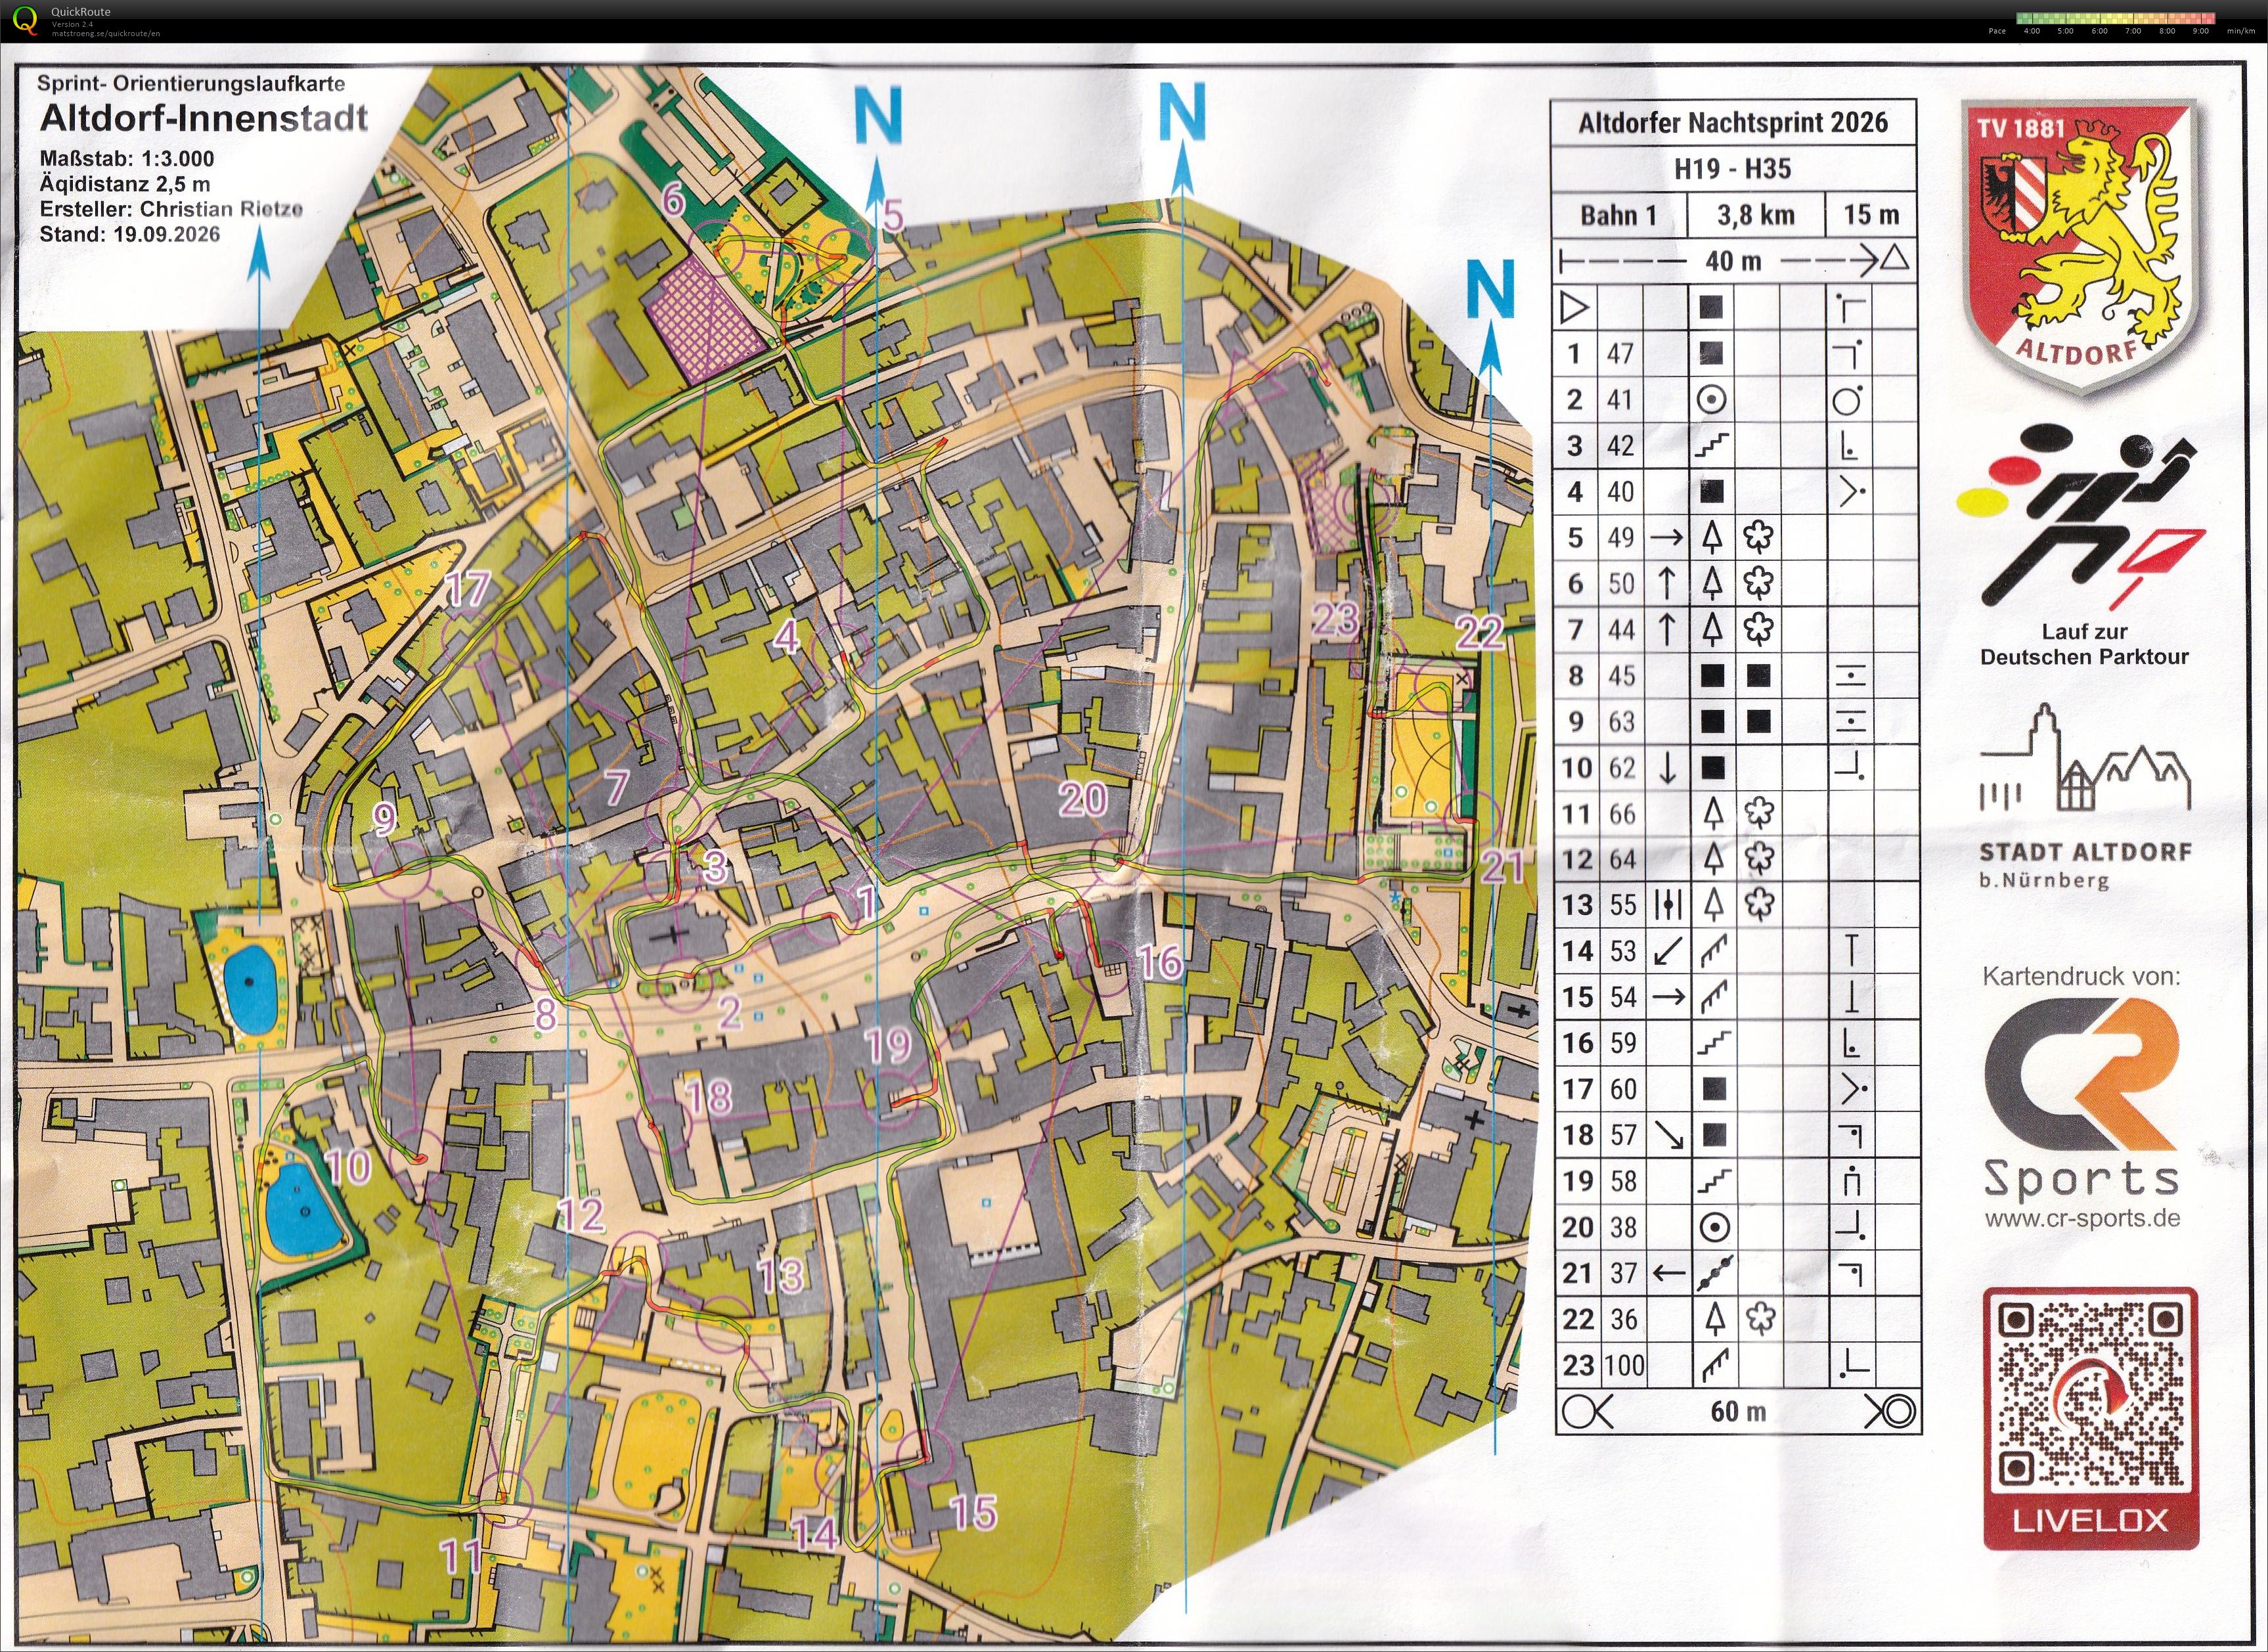Select the Altdorf-Innenstadt map title
This screenshot has height=1652, width=2268.
click(x=204, y=119)
